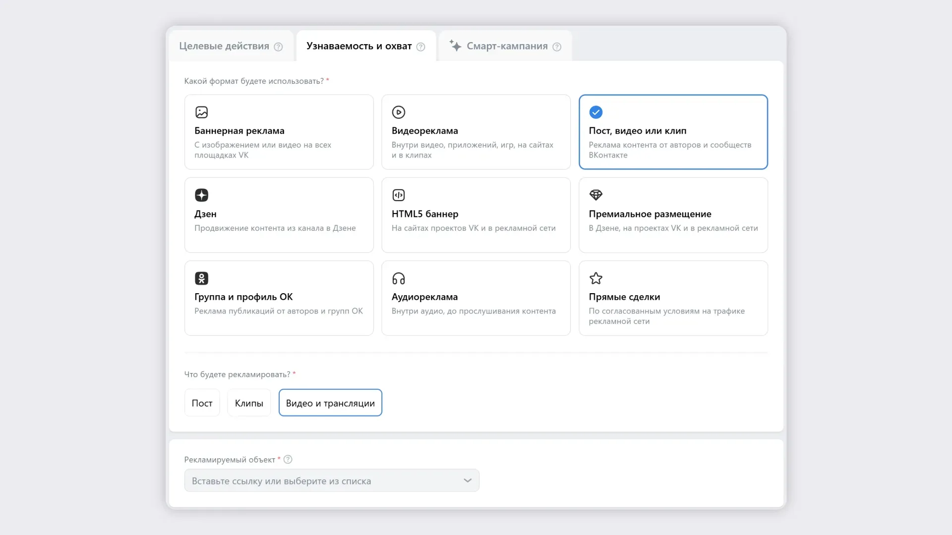Click 'Что будете рекламировать?' label

(x=237, y=374)
